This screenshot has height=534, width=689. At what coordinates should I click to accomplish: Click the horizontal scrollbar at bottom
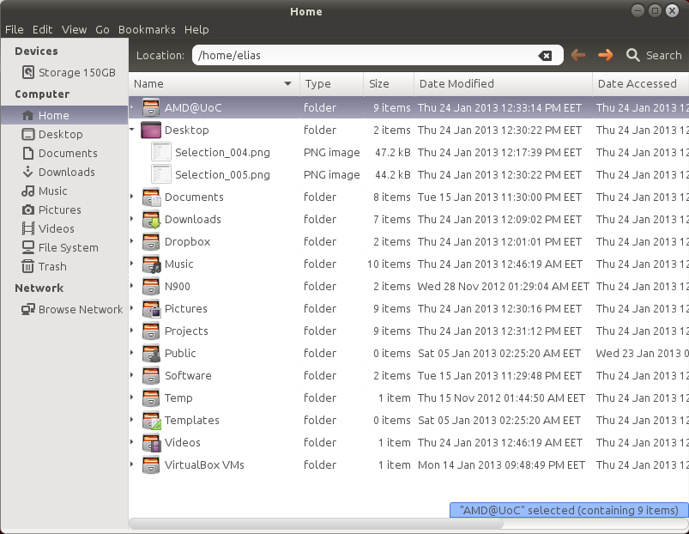point(343,524)
